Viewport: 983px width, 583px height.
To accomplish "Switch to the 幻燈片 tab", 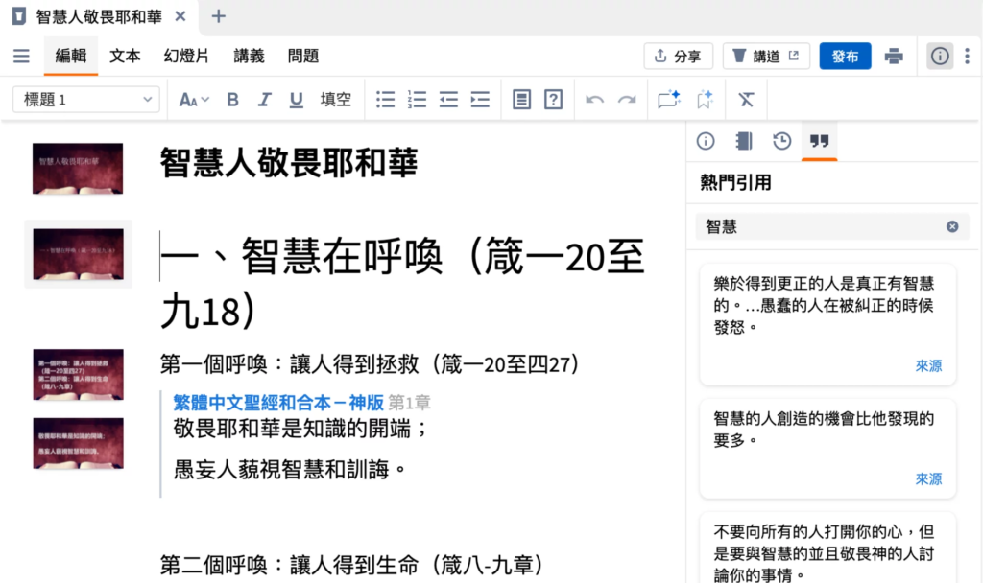I will (x=186, y=57).
